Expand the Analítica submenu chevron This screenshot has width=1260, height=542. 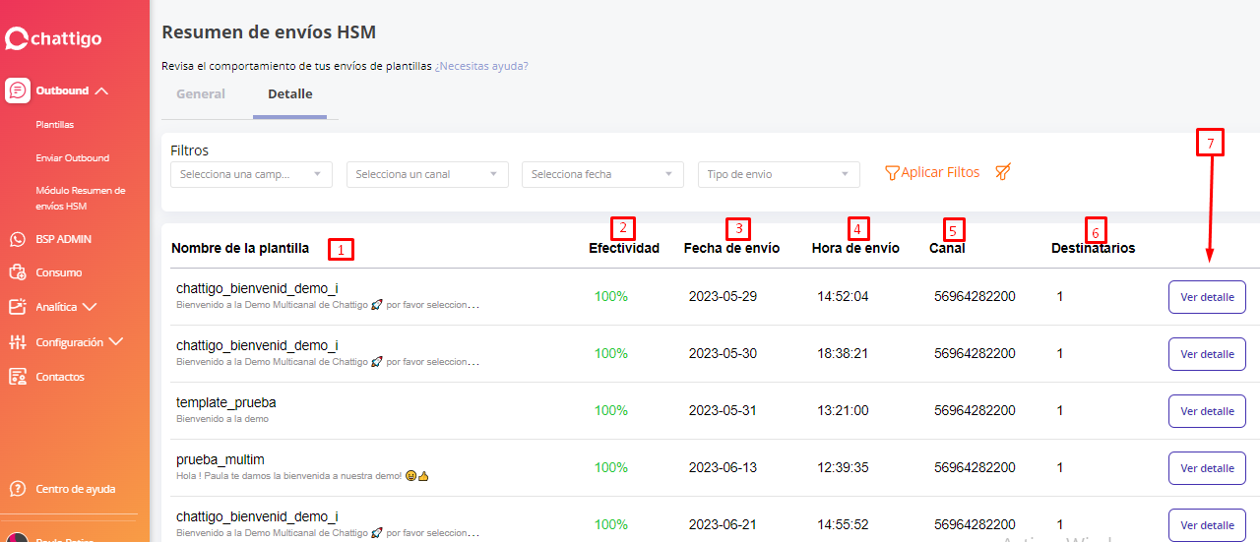[x=90, y=307]
